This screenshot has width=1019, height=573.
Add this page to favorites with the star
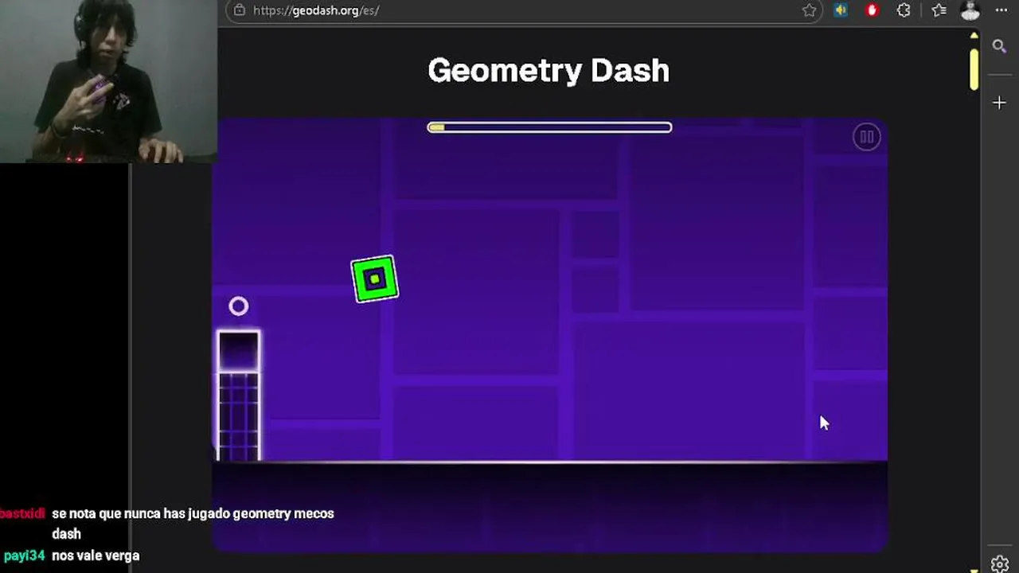809,10
